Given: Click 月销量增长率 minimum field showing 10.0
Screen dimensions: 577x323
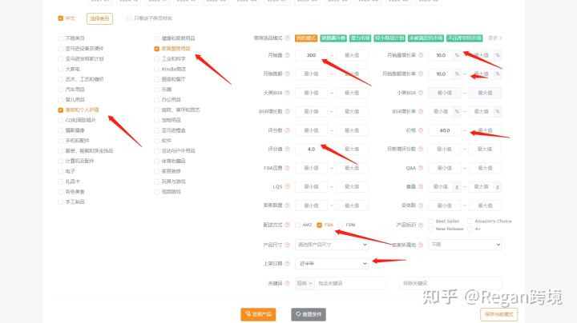Looking at the screenshot, I should tap(441, 55).
